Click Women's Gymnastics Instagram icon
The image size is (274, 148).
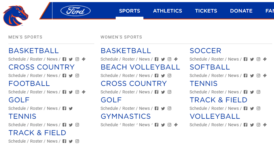point(169,125)
